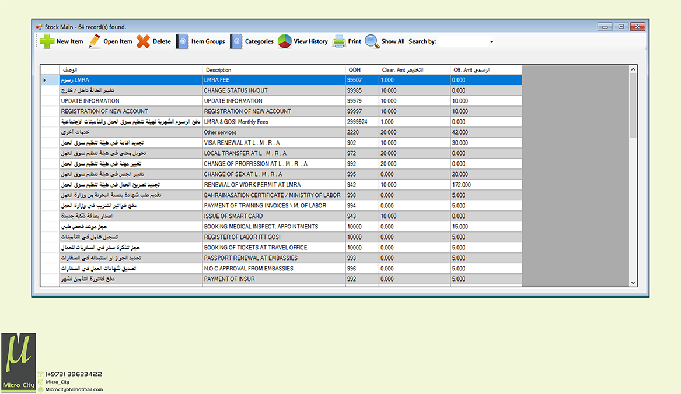Click the scrollbar up arrow in the grid
681x394 pixels.
click(x=633, y=69)
